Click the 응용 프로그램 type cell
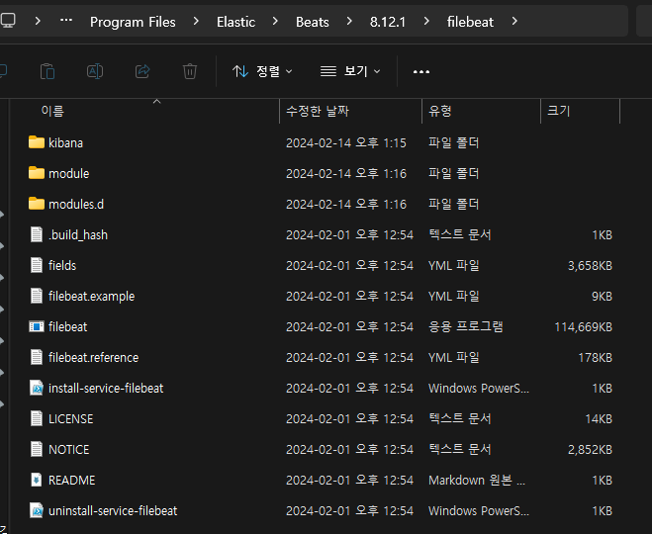The height and width of the screenshot is (534, 652). click(x=466, y=326)
